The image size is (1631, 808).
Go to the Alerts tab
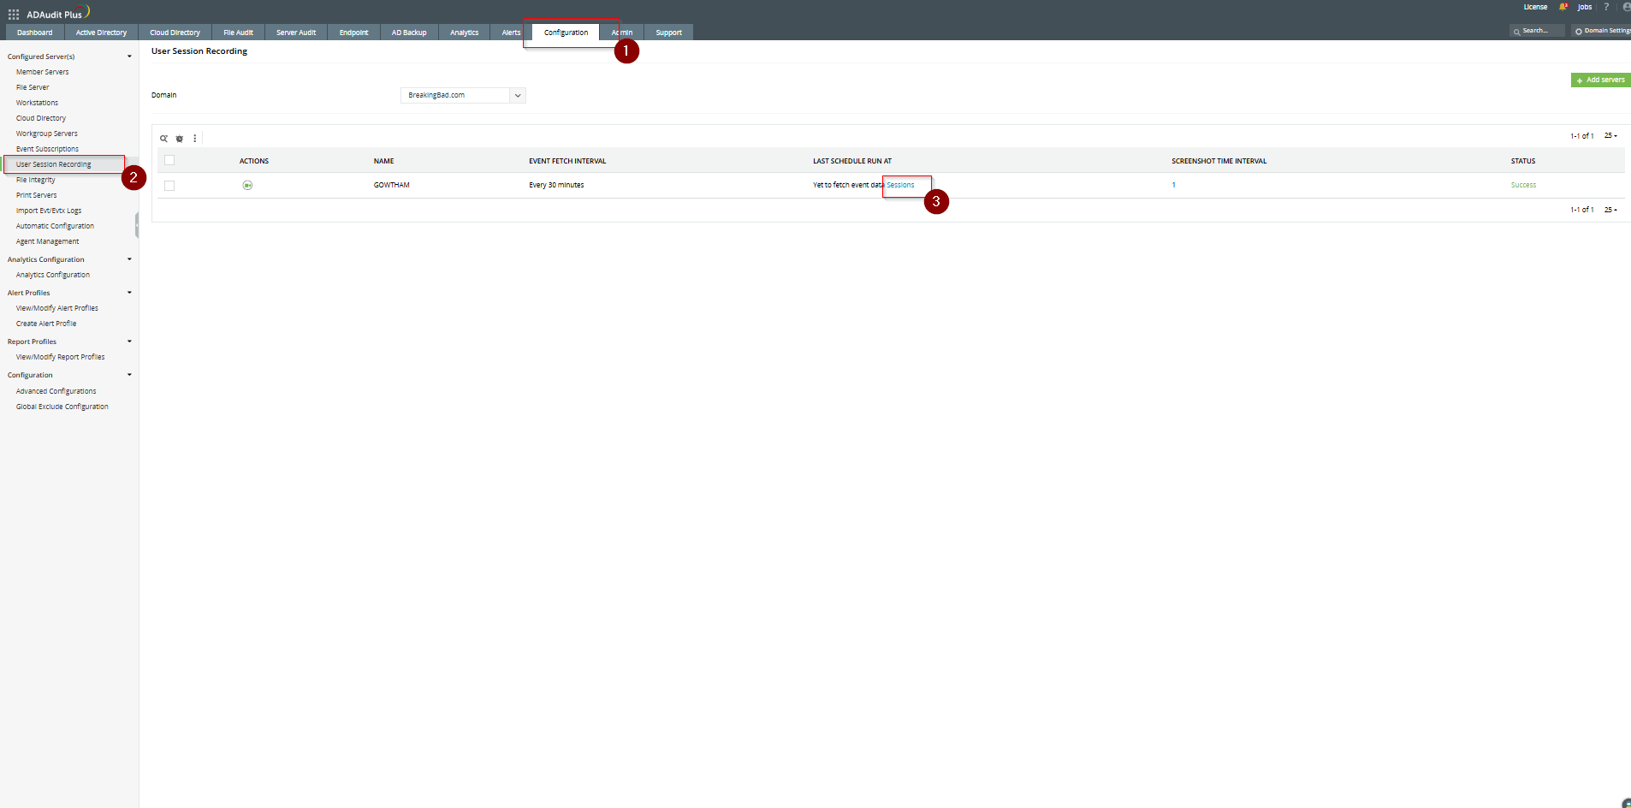511,33
